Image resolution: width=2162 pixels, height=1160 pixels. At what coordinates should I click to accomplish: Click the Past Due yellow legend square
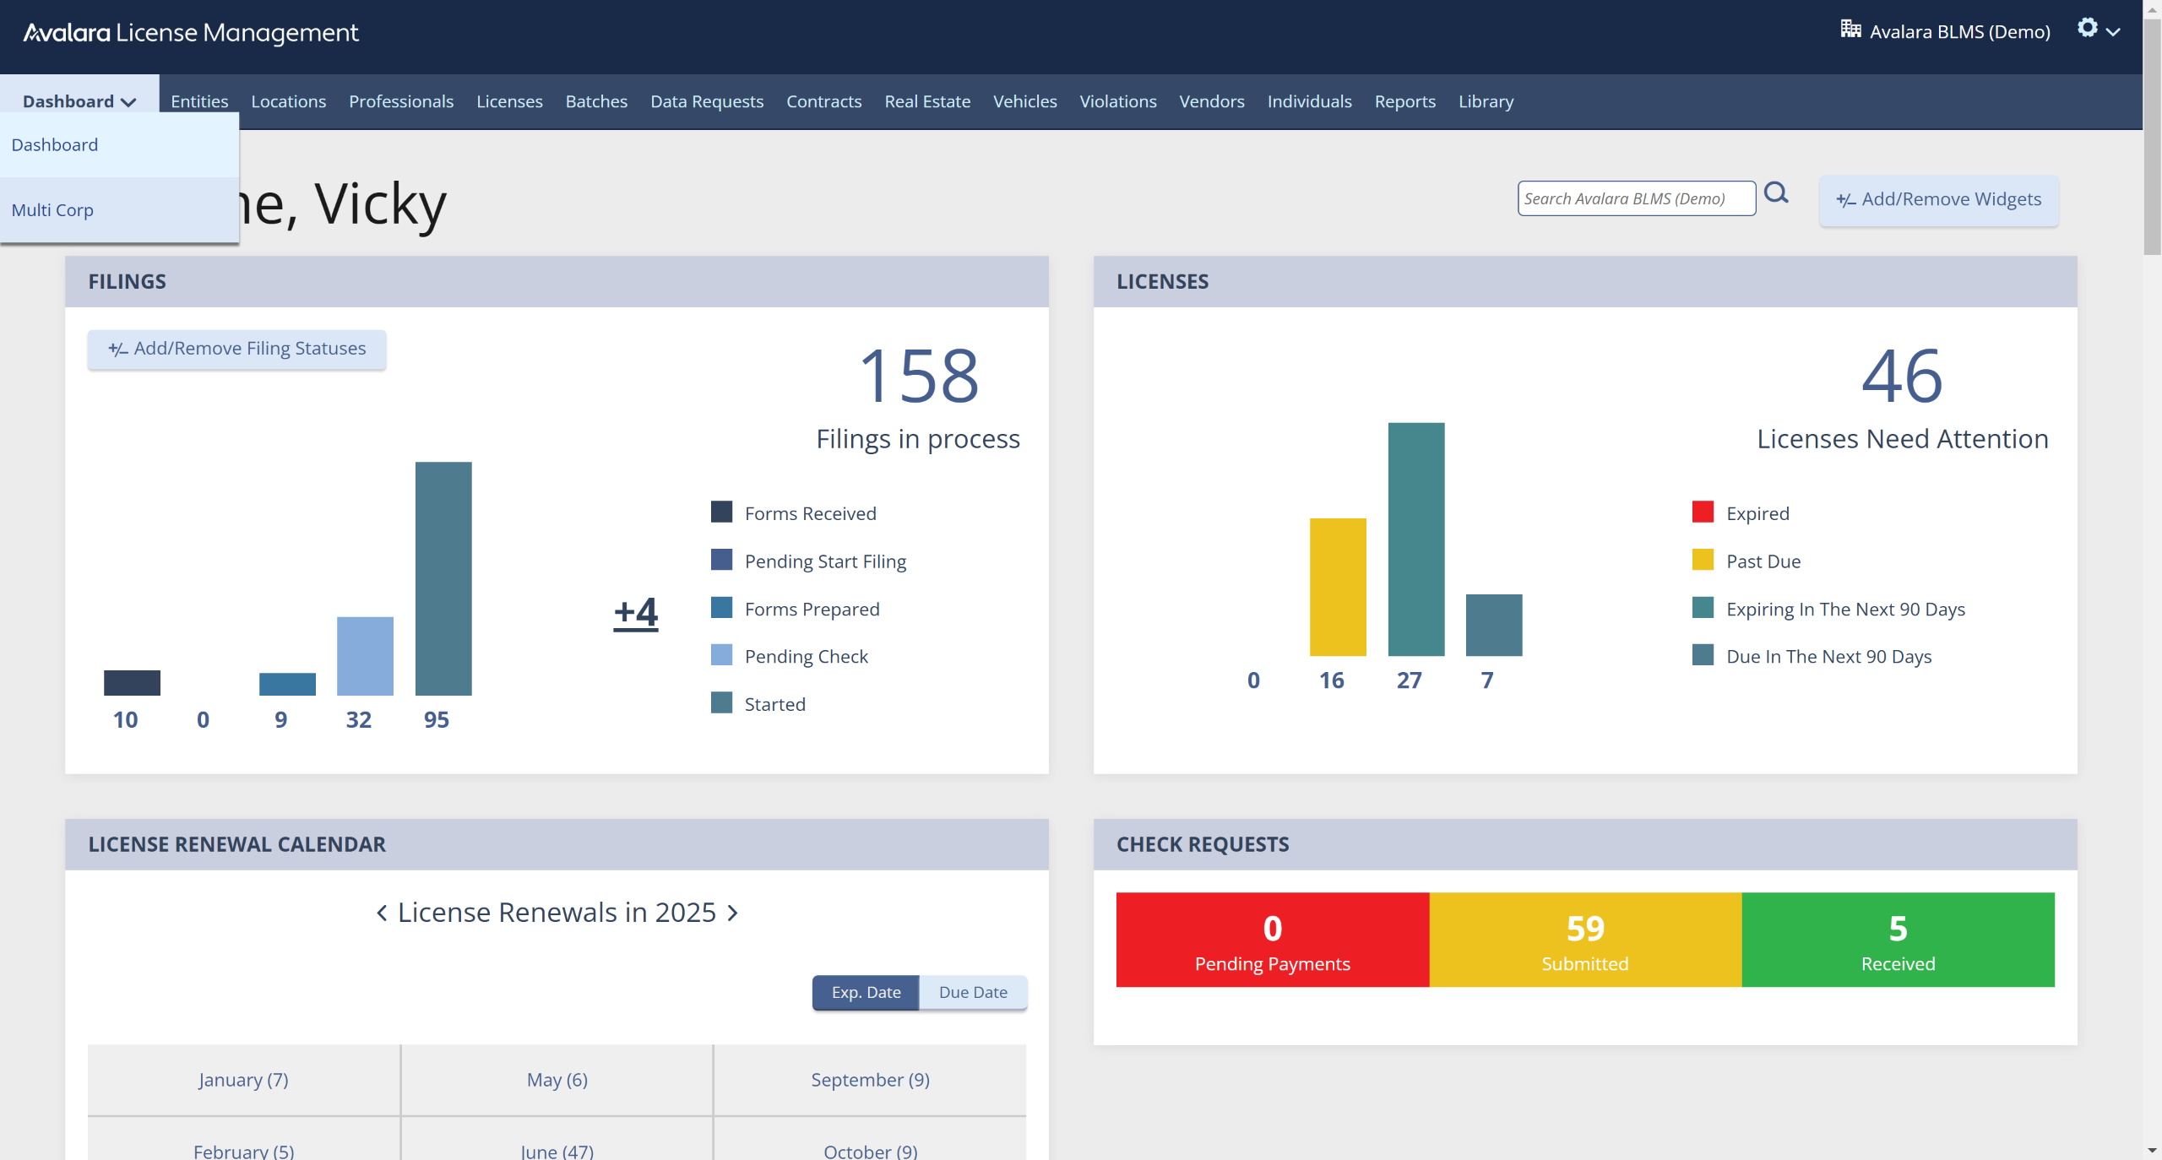[1703, 561]
